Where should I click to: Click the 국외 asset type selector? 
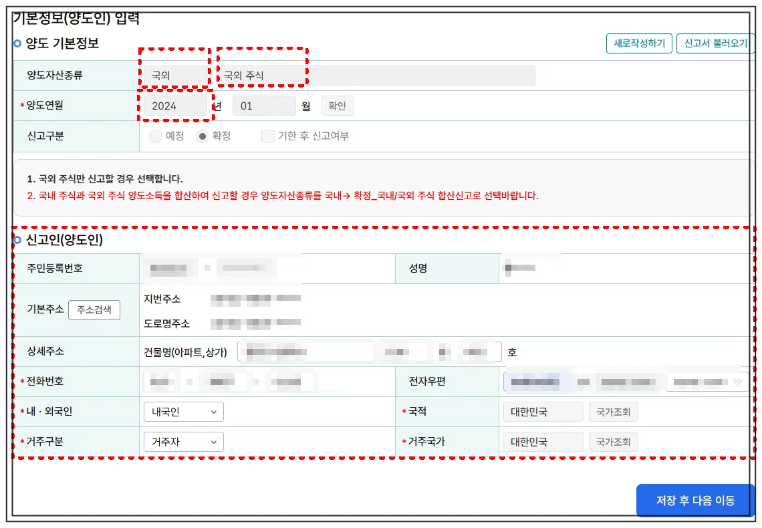[176, 74]
